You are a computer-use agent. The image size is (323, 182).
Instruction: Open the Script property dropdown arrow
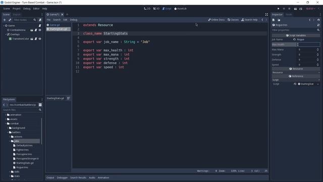tap(318, 84)
